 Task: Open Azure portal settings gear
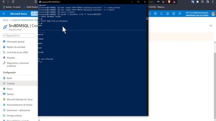[167, 13]
